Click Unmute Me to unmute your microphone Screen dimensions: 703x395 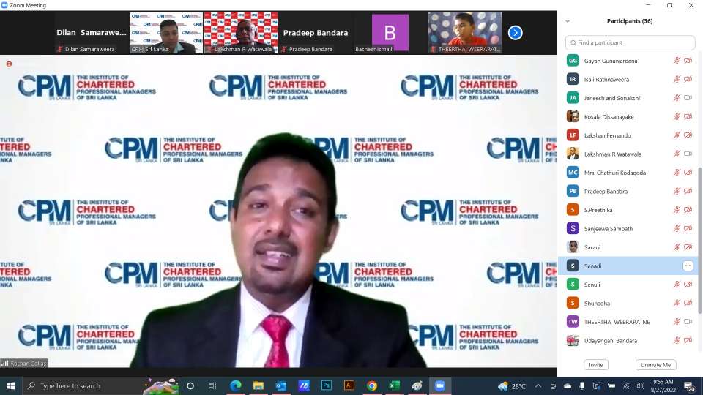655,364
